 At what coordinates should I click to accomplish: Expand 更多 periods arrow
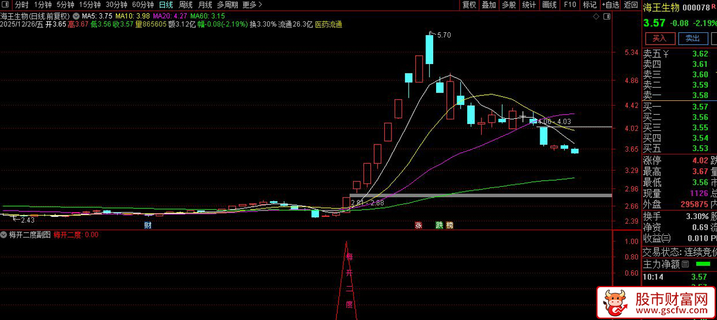click(x=261, y=5)
